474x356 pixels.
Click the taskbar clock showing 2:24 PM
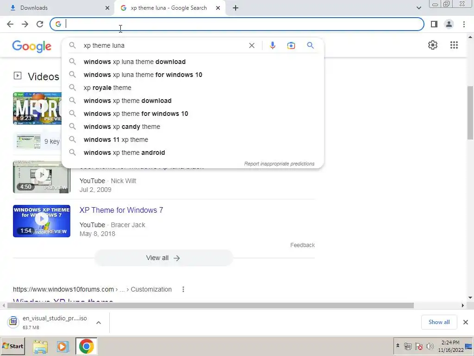click(450, 346)
